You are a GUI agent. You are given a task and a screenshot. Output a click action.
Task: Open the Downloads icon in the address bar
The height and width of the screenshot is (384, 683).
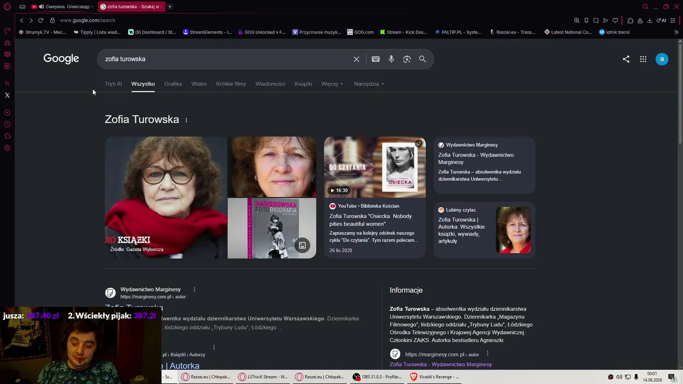(x=649, y=20)
